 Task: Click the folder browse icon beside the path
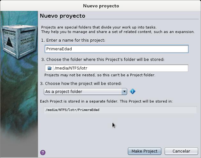[49, 68]
